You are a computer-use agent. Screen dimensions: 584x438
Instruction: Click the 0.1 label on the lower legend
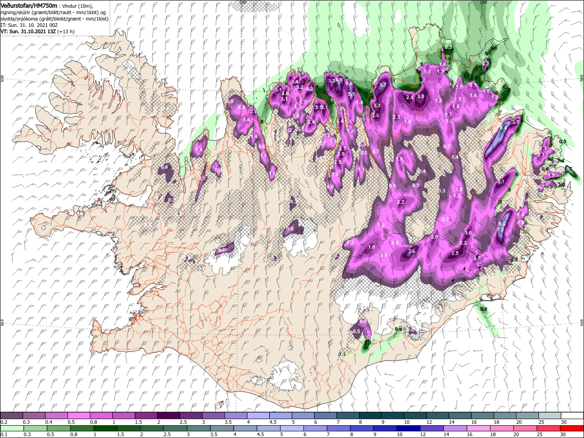4,434
